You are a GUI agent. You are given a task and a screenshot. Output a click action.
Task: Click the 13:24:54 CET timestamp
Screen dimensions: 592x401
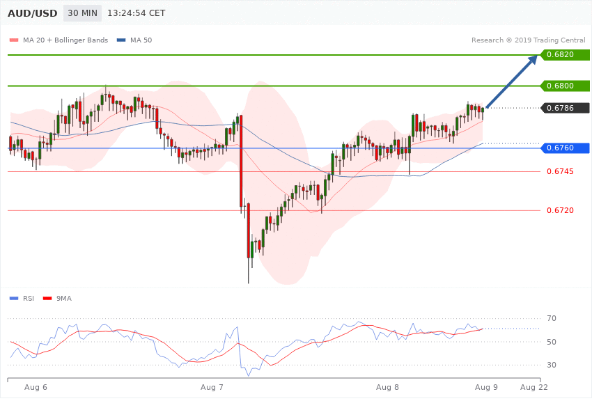coord(137,13)
